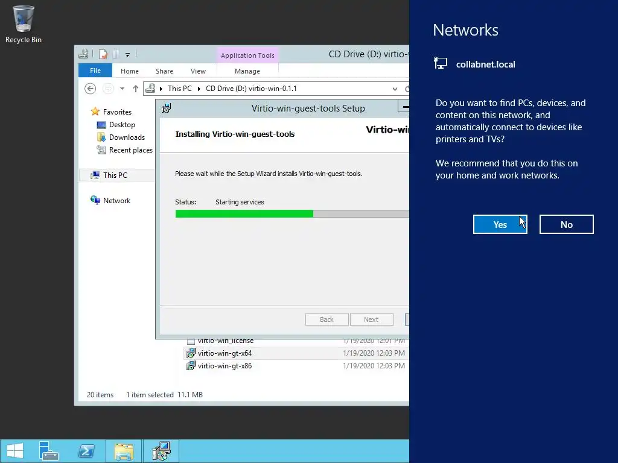The image size is (618, 463).
Task: Expand the arrow before CD Drive in address bar
Action: click(x=199, y=89)
